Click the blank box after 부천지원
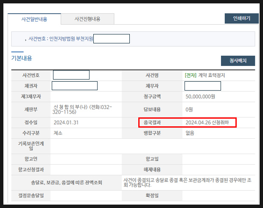This screenshot has width=263, height=208. [x=111, y=39]
